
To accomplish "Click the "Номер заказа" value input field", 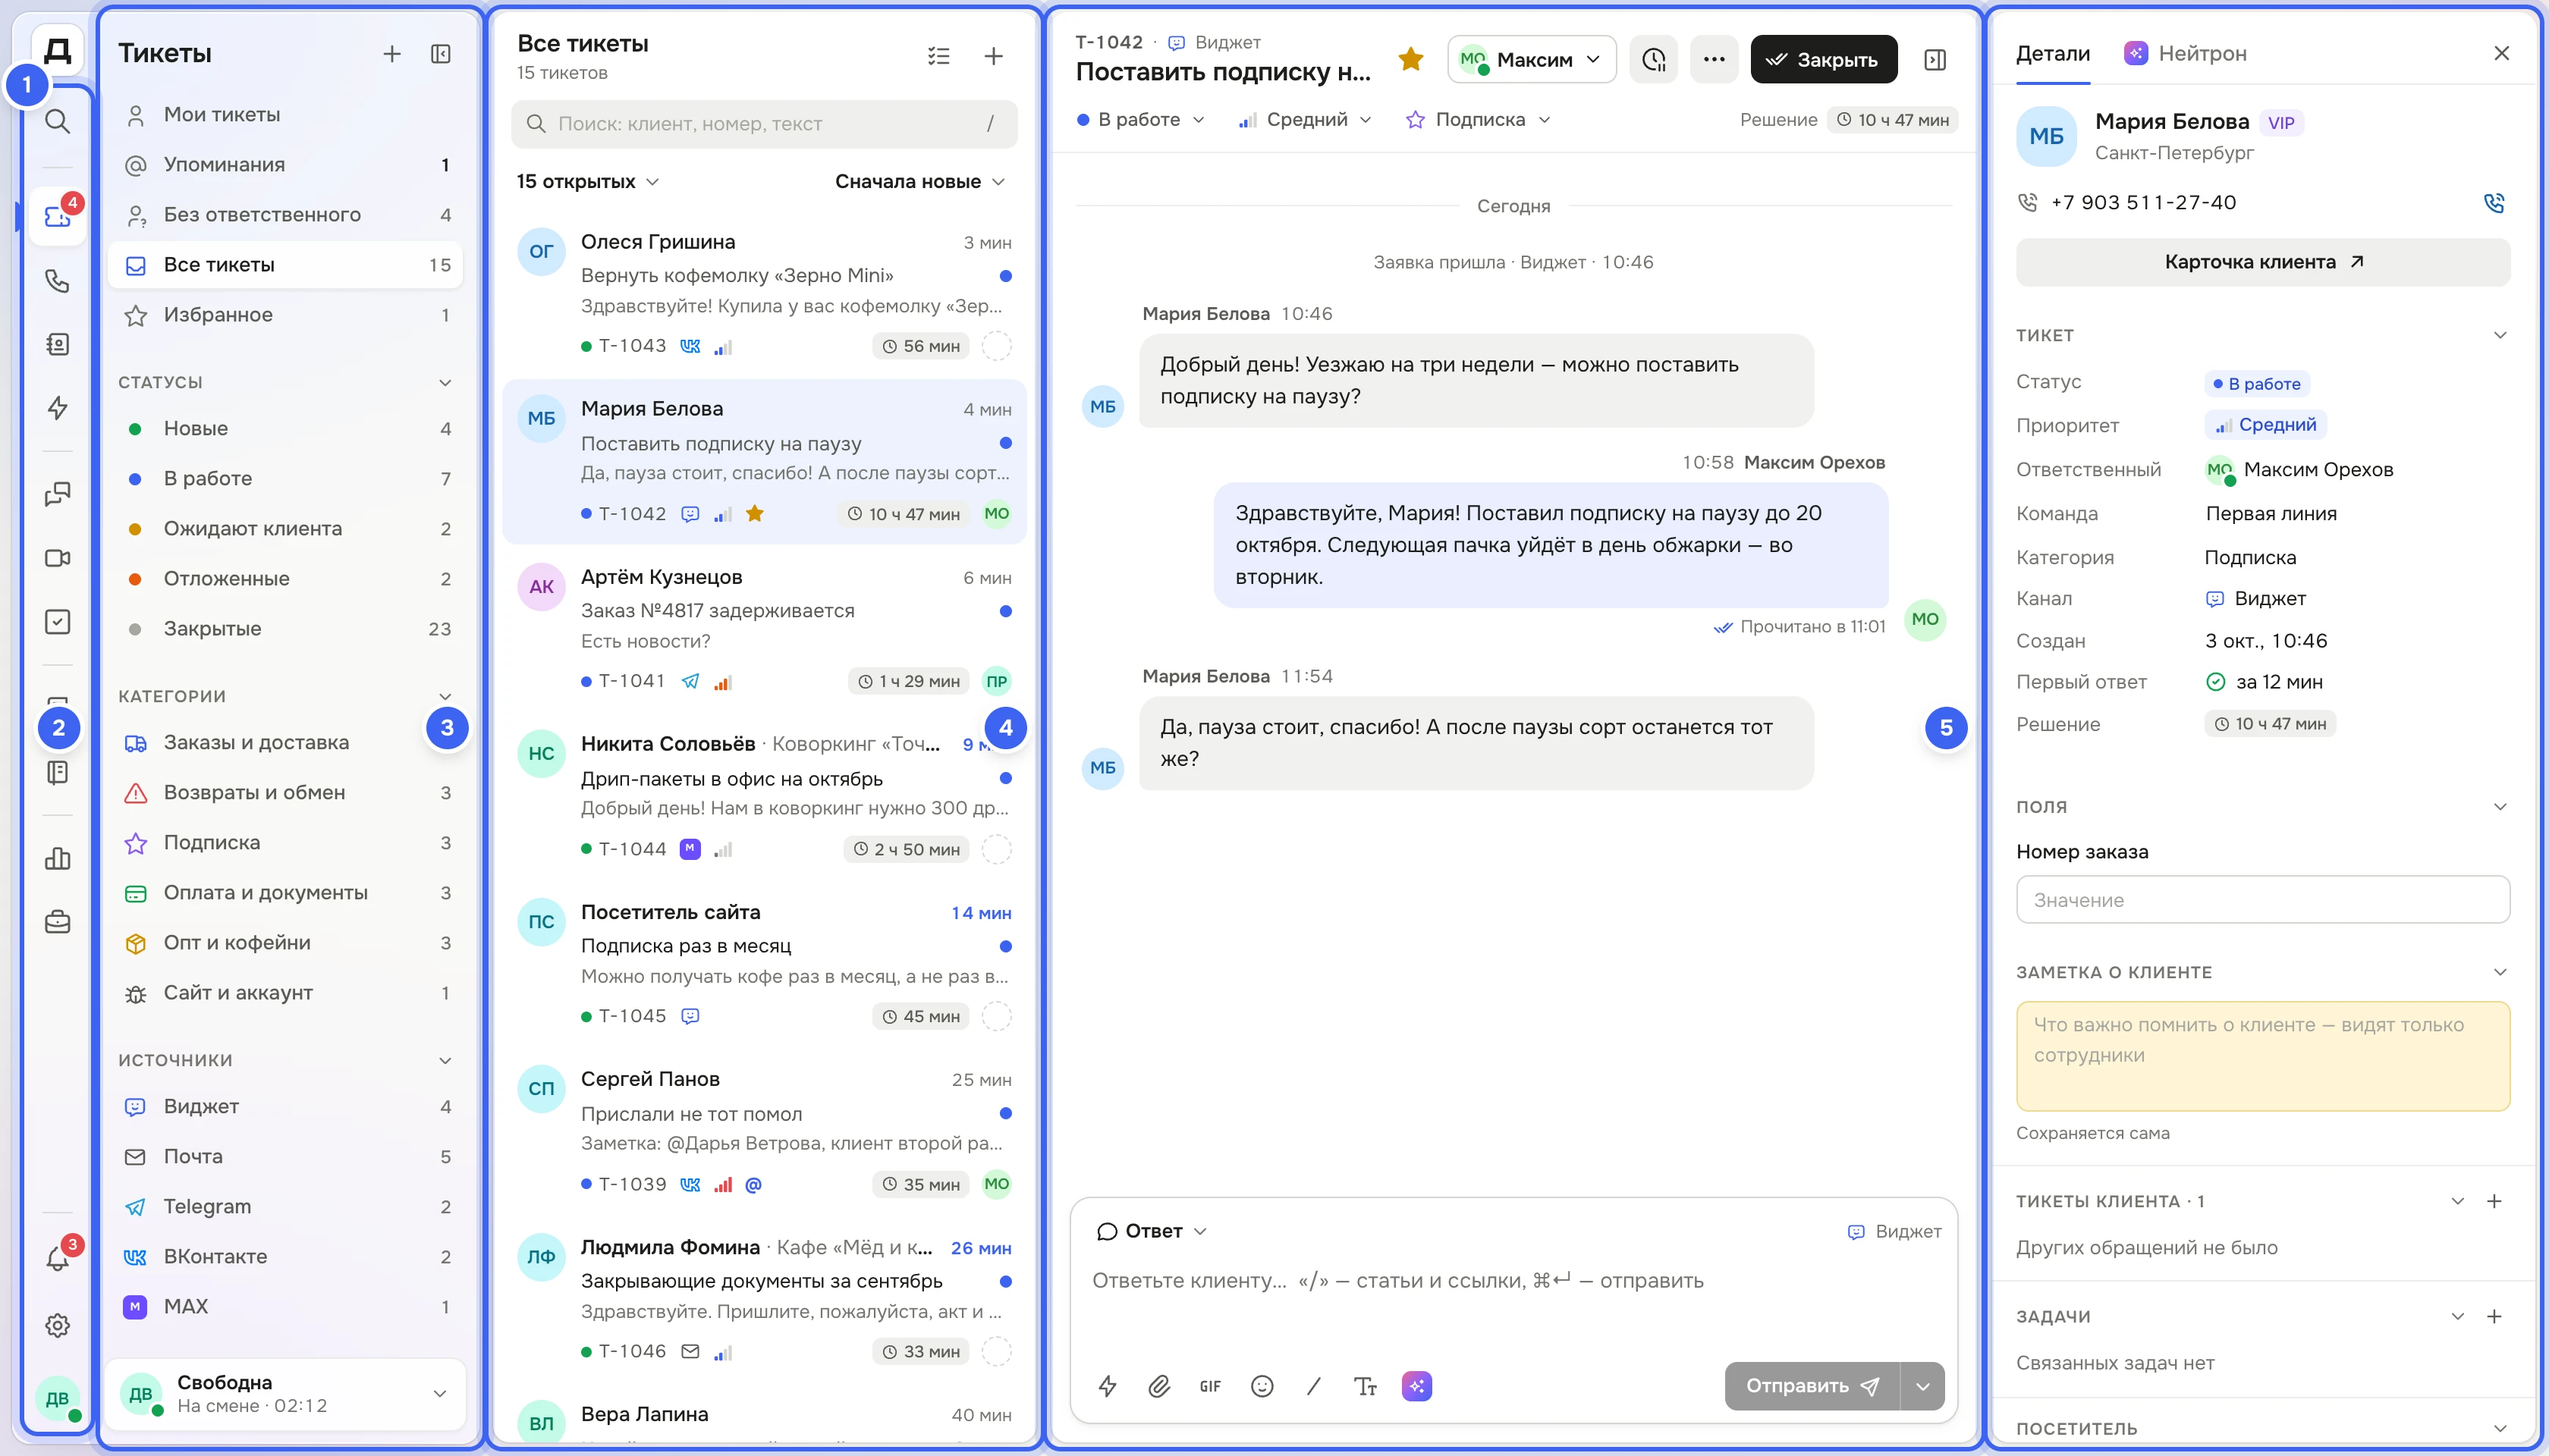I will [x=2263, y=900].
